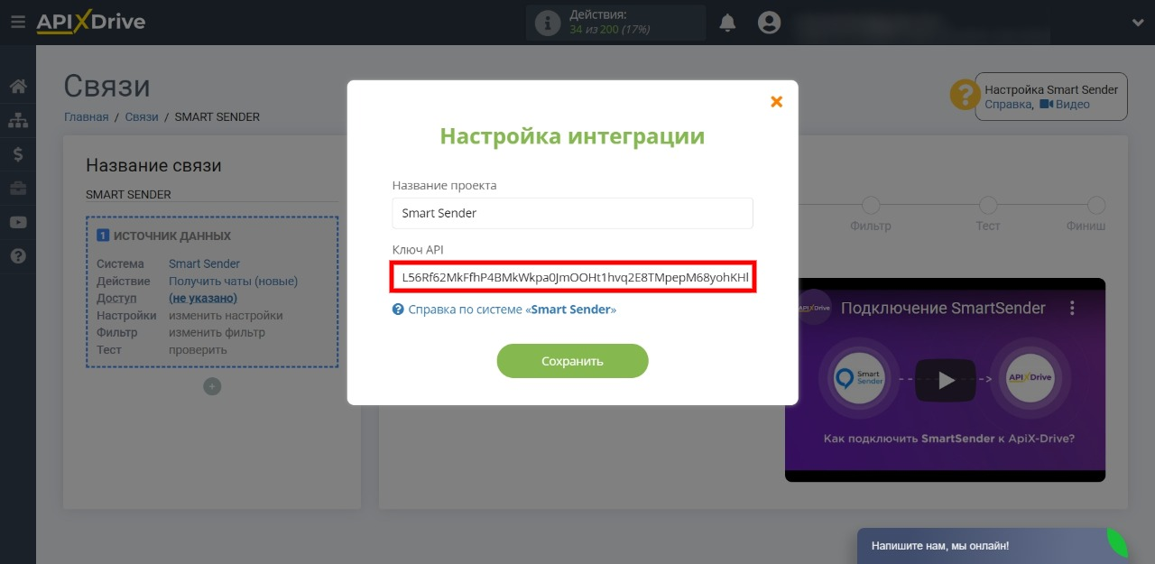The width and height of the screenshot is (1155, 564).
Task: Open Видео link in help box
Action: click(1065, 104)
